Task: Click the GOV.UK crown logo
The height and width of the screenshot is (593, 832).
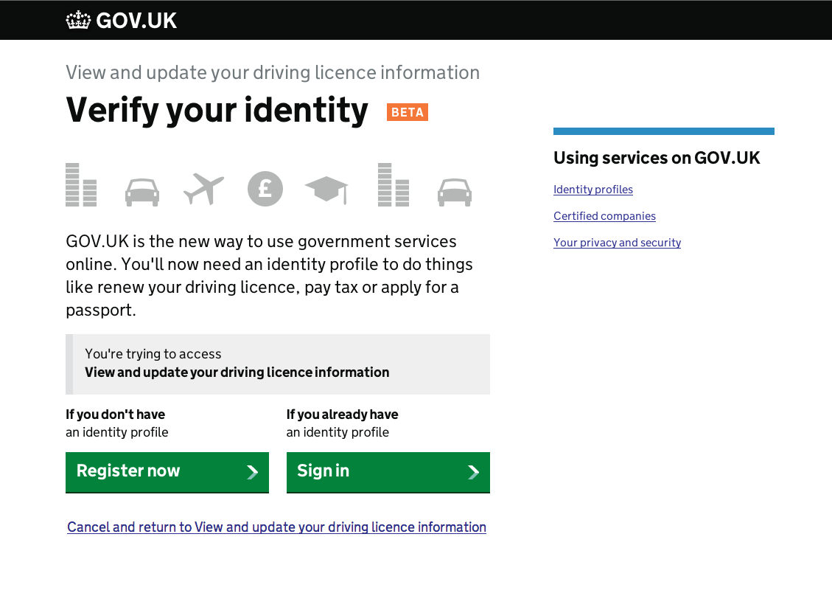Action: click(x=78, y=20)
